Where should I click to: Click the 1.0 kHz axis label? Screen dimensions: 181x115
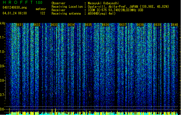pos(2,52)
